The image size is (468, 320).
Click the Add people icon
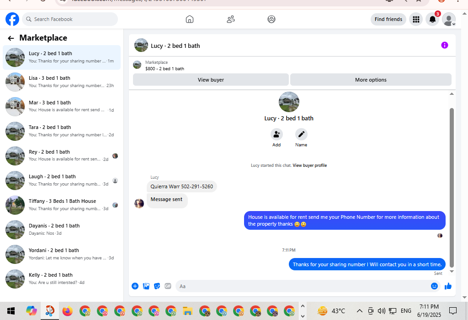click(277, 134)
